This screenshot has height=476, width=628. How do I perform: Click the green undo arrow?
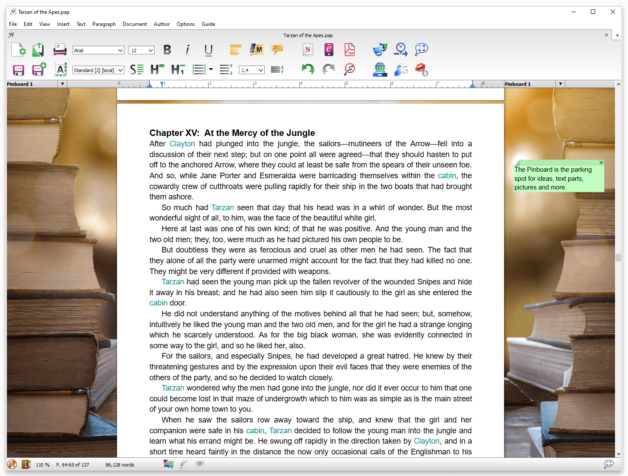point(308,69)
